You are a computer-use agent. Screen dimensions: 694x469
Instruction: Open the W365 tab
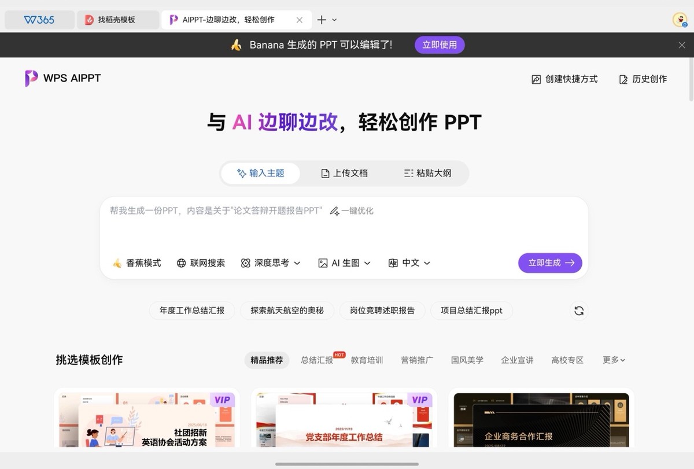pos(39,20)
